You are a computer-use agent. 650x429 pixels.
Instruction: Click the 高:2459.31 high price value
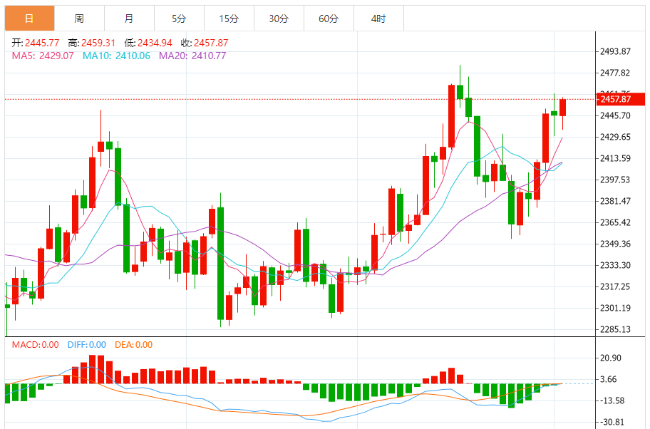(92, 43)
